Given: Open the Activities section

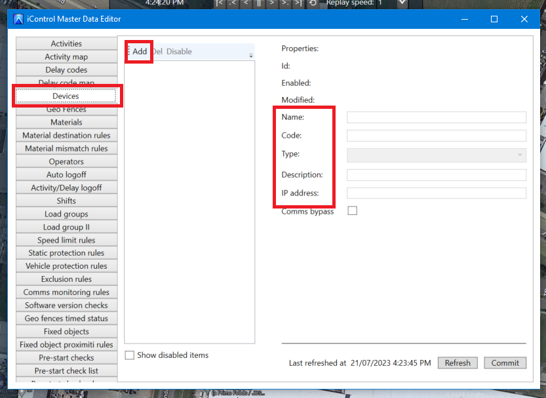Looking at the screenshot, I should click(x=66, y=43).
